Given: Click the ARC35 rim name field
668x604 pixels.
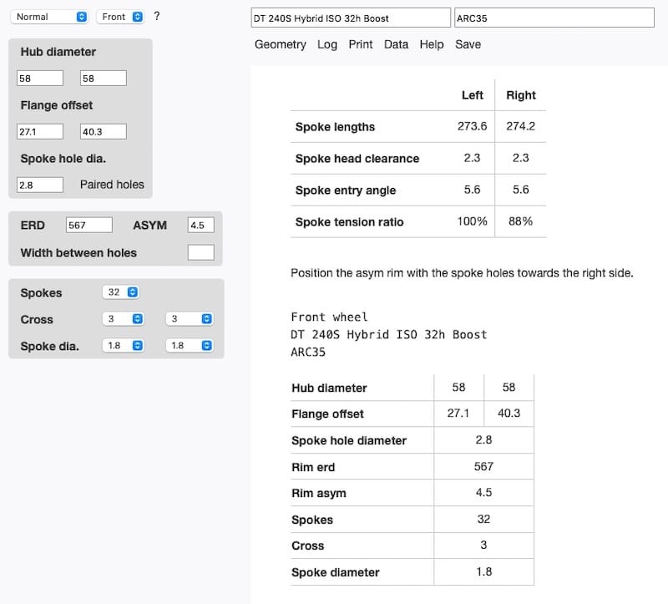Looking at the screenshot, I should [554, 18].
